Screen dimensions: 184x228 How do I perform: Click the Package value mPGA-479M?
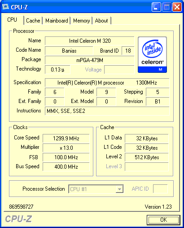90,60
